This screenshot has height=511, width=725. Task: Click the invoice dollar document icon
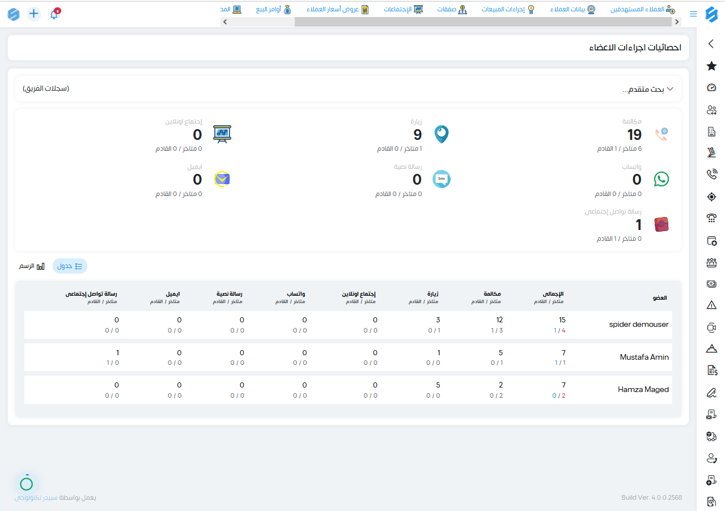coord(711,371)
